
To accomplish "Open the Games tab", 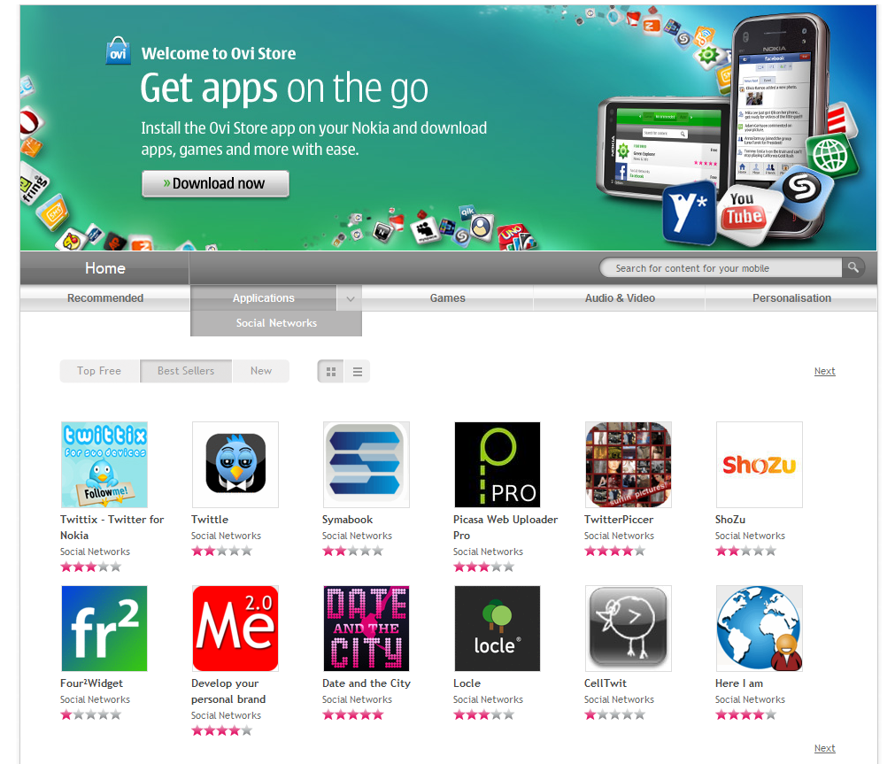I will click(448, 298).
